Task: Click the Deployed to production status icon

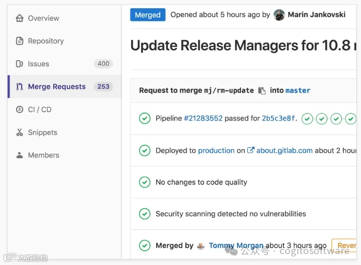Action: pos(145,151)
